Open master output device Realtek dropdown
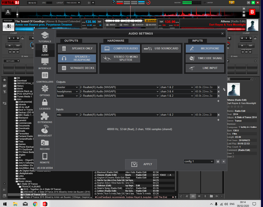Viewport: 263px width, 207px height. point(119,87)
